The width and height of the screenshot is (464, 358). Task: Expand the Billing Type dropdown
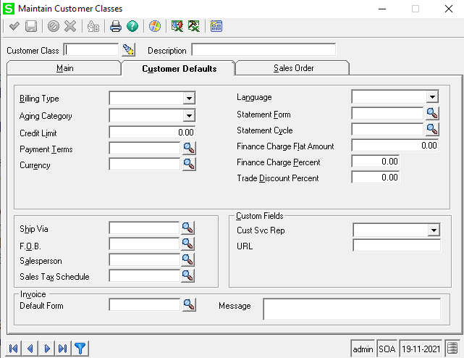click(x=189, y=98)
